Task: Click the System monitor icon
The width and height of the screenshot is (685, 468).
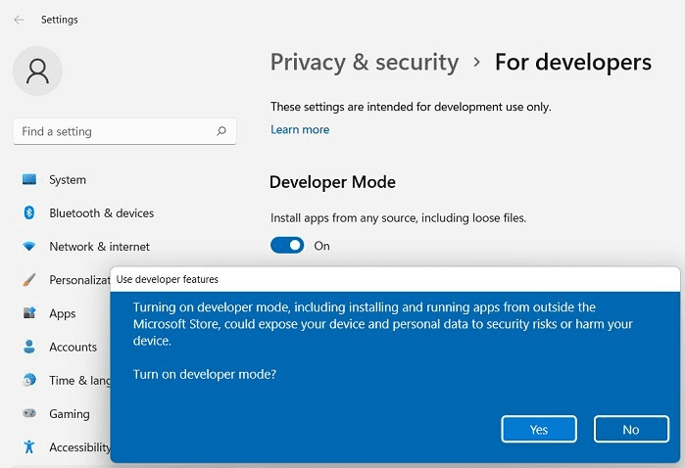Action: coord(29,179)
